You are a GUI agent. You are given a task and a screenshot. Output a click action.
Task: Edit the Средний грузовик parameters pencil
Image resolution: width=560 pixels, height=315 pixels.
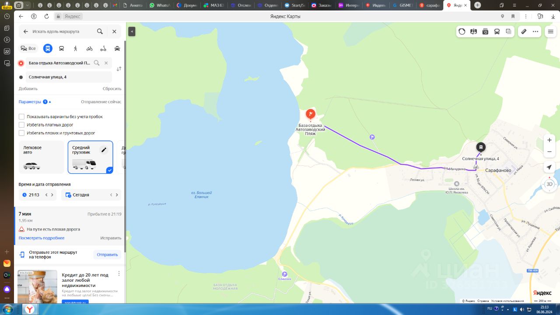pos(104,150)
